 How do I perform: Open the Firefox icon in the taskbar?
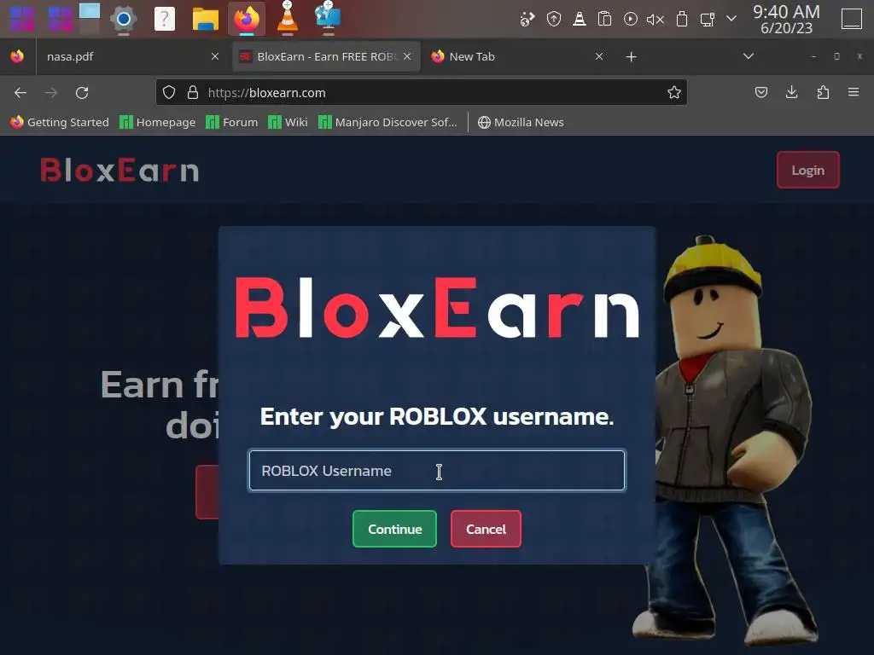(247, 19)
